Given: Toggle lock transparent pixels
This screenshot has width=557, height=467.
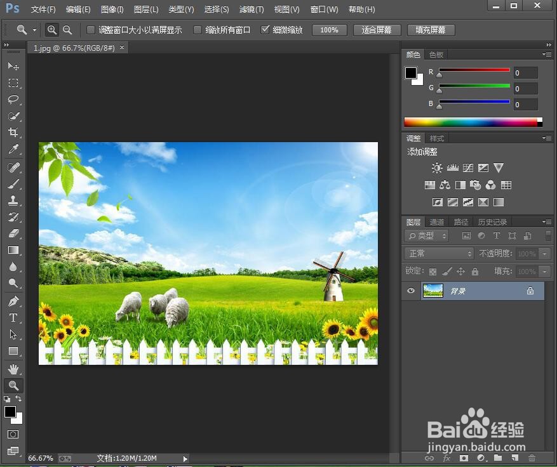Looking at the screenshot, I should click(433, 272).
